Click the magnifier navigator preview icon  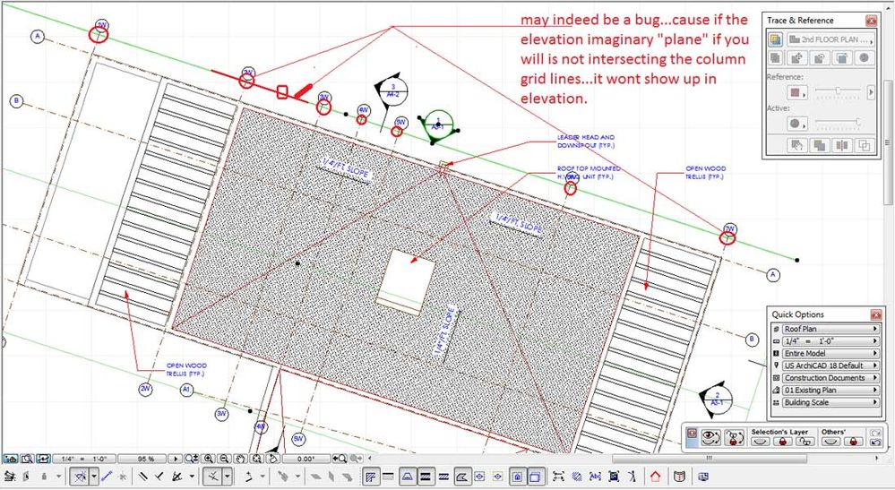pyautogui.click(x=28, y=459)
